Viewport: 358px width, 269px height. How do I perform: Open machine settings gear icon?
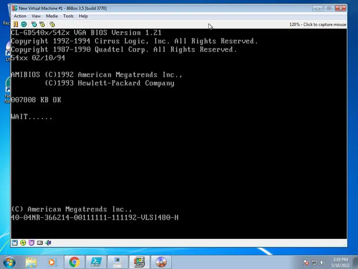point(52,24)
